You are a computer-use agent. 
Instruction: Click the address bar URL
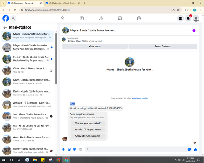tap(47, 10)
